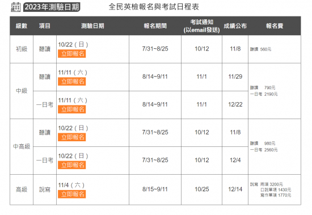This screenshot has width=312, height=215.
Task: Click the 級數 column header
Action: pos(22,26)
